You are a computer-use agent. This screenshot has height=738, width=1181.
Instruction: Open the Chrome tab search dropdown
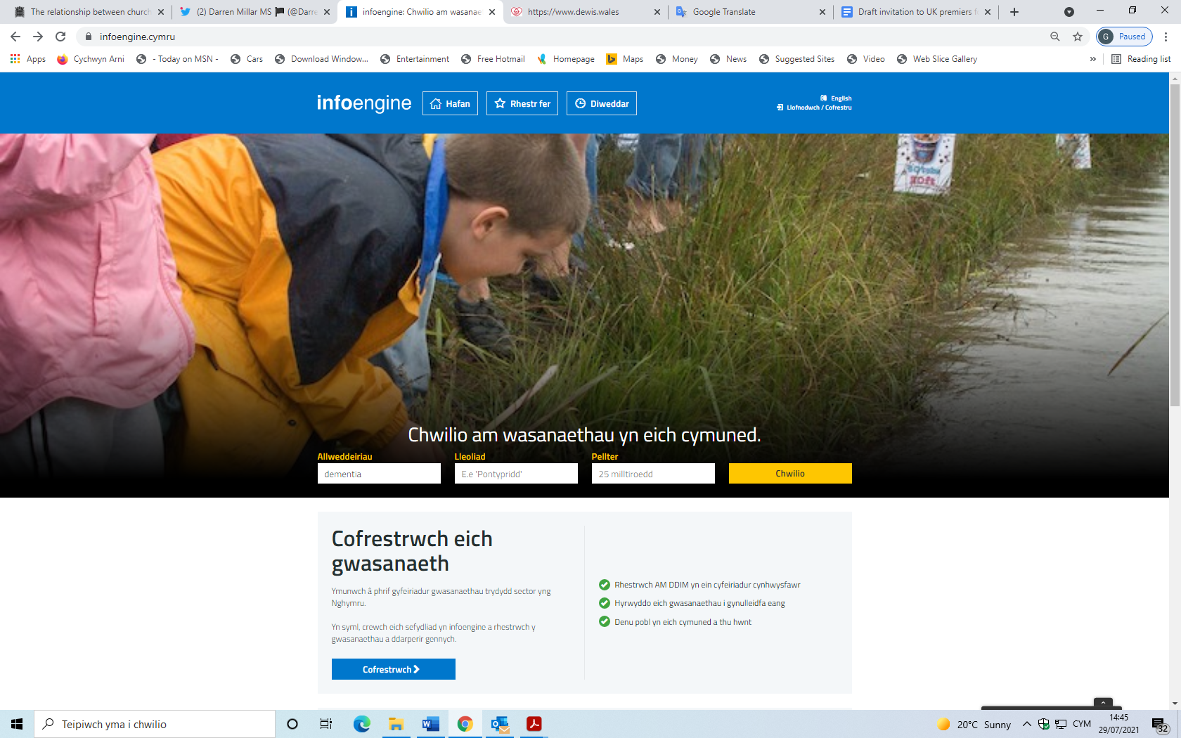pos(1069,12)
